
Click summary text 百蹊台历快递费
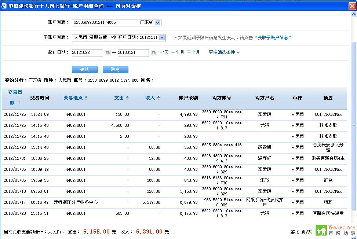point(328,213)
